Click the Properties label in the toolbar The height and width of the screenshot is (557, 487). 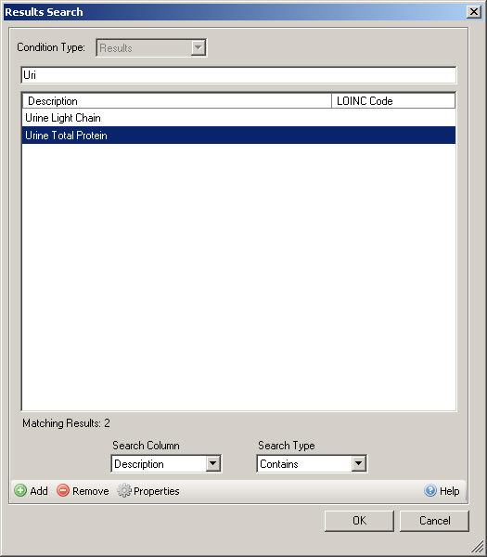[157, 491]
